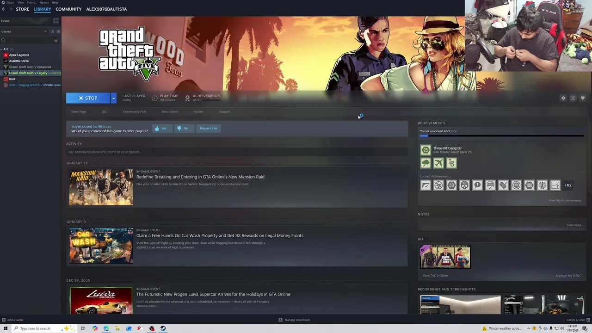Open Steam from the Windows taskbar
Screen dimensions: 592x333
click(163, 328)
